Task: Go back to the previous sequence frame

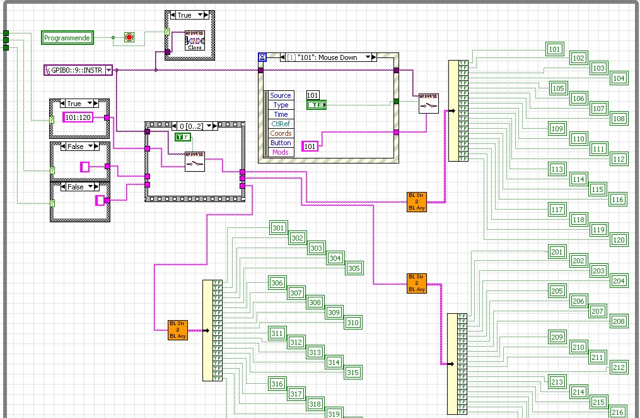Action: tap(174, 126)
